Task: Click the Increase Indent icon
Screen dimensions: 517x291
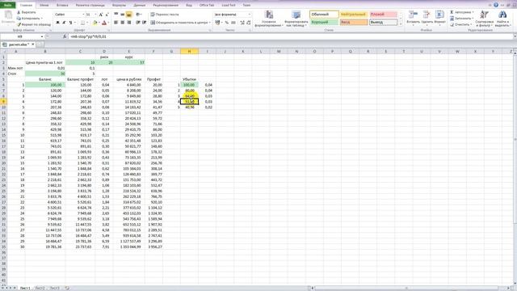Action: [144, 23]
